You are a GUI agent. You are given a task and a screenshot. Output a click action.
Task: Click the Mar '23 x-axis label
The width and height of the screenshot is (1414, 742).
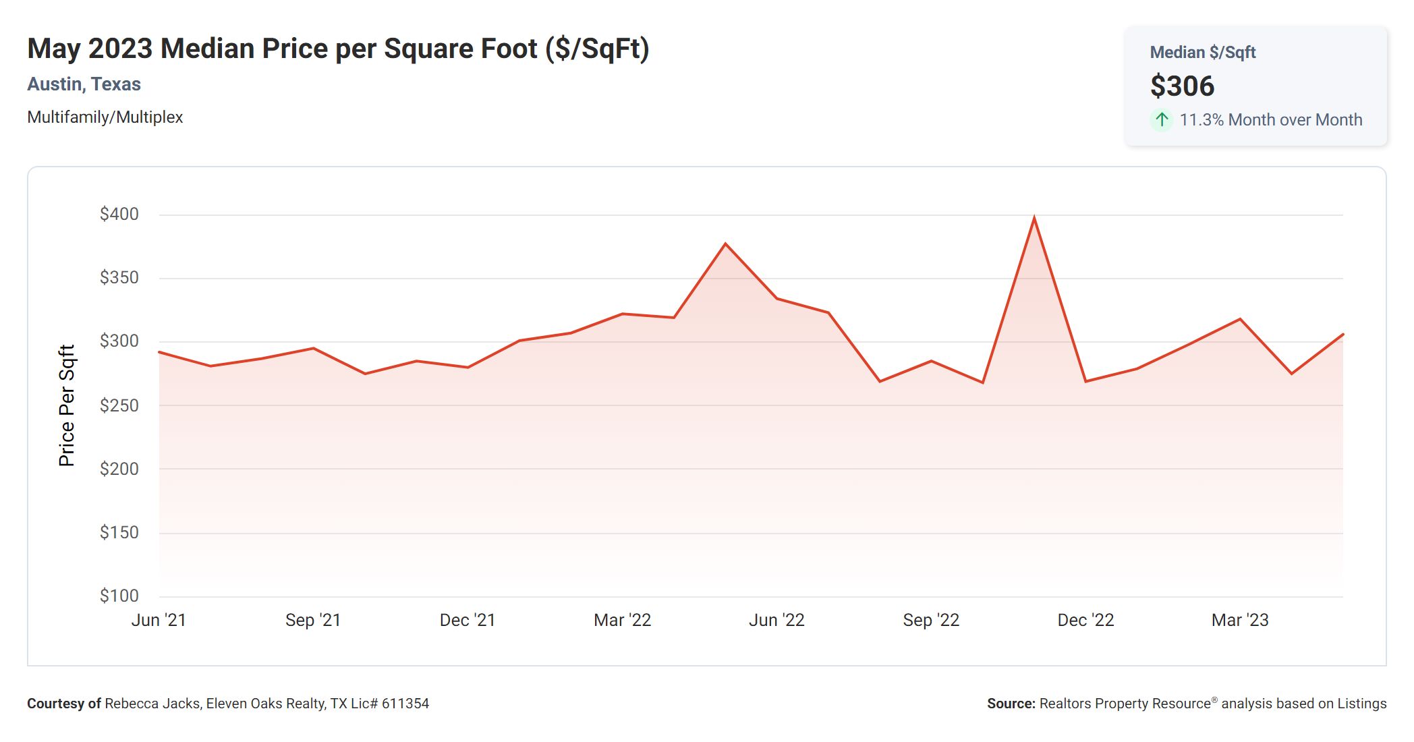click(1240, 620)
